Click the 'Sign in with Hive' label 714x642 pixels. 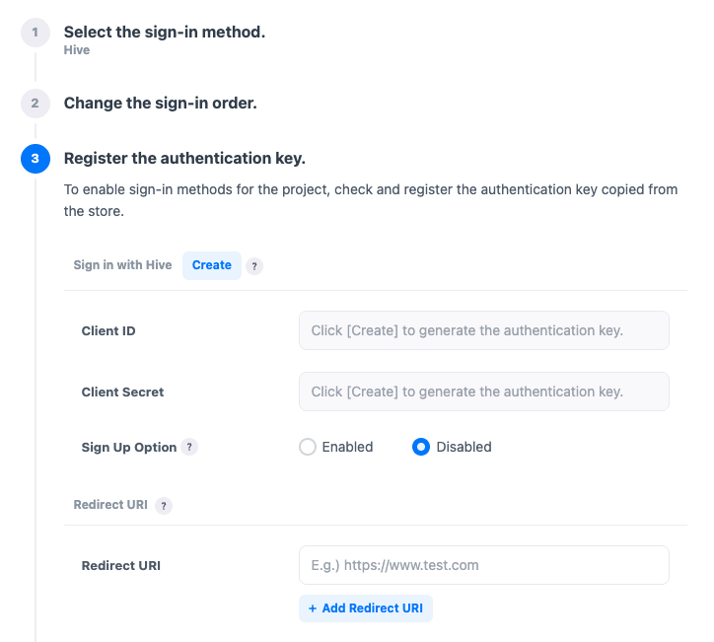pyautogui.click(x=122, y=265)
